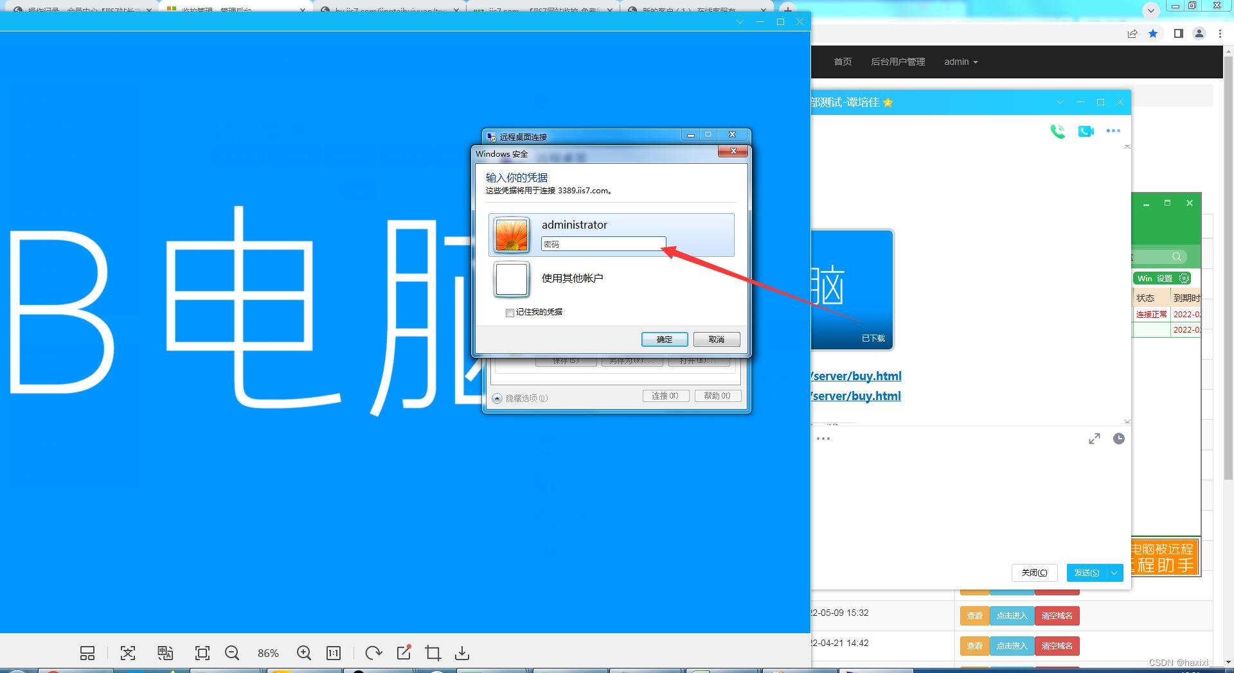Show image at 1:1 actual size
The image size is (1234, 673).
coord(334,653)
